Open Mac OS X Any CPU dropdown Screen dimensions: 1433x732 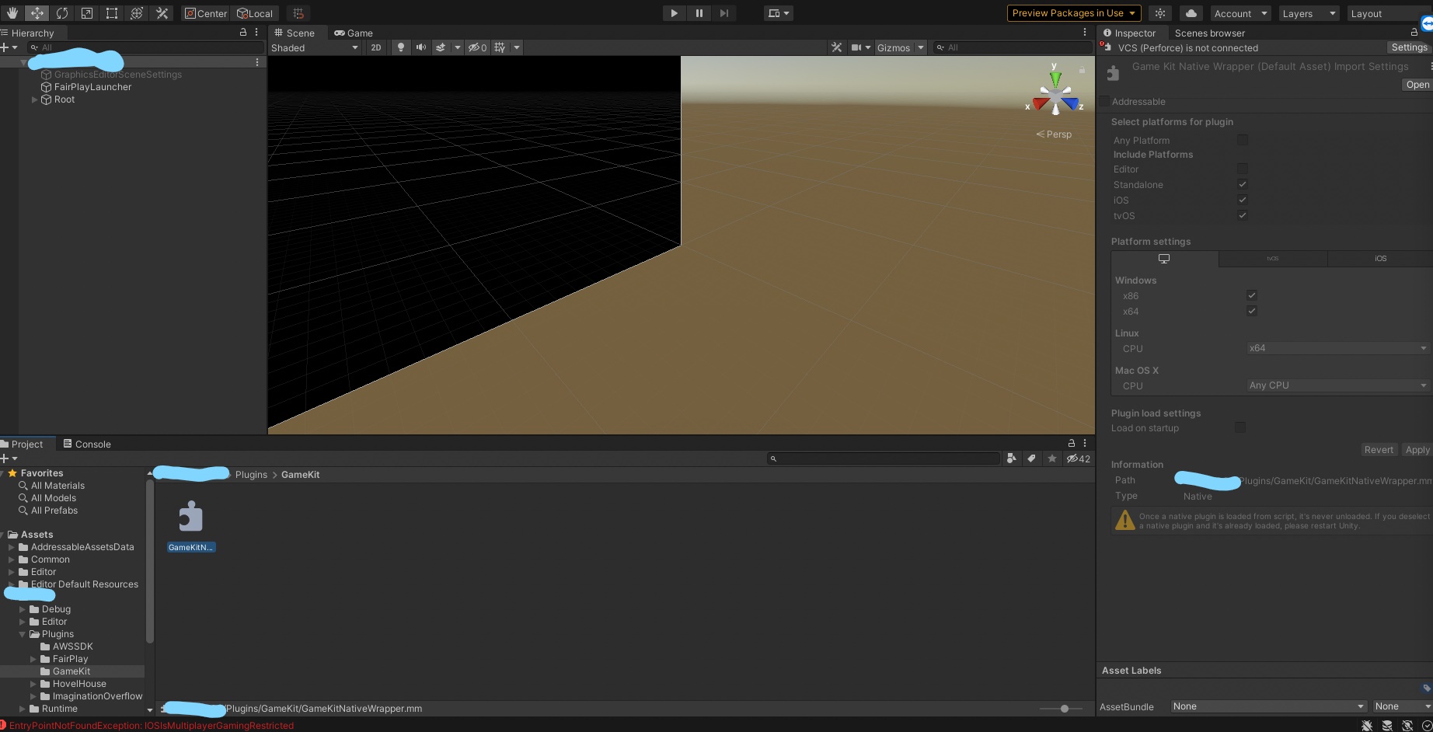1337,385
